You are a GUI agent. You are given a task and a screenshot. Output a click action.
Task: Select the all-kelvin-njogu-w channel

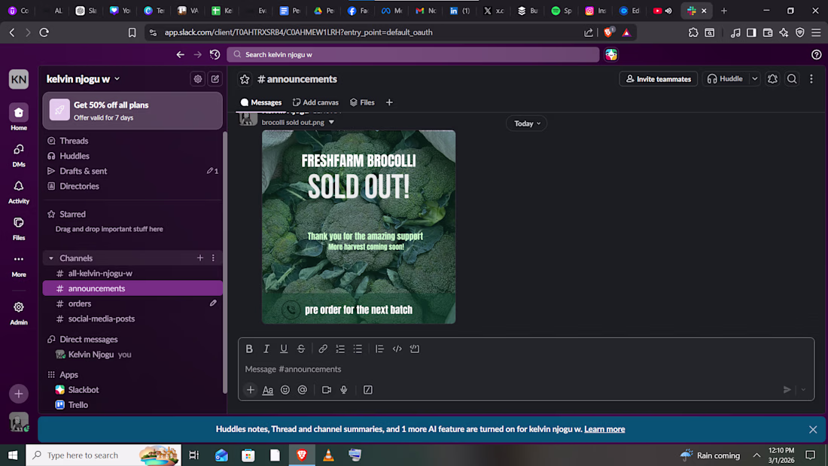(x=132, y=273)
